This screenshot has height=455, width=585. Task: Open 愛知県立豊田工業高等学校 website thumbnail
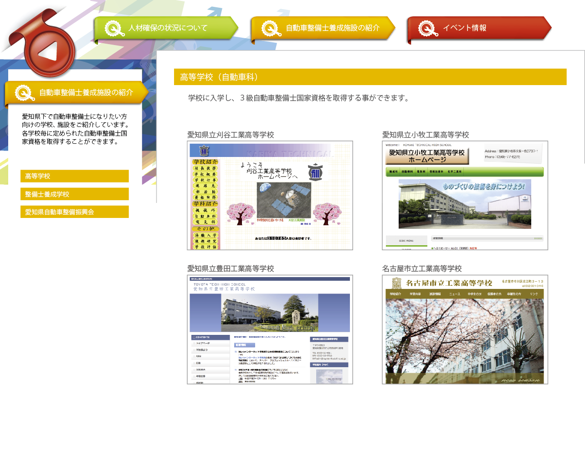270,329
